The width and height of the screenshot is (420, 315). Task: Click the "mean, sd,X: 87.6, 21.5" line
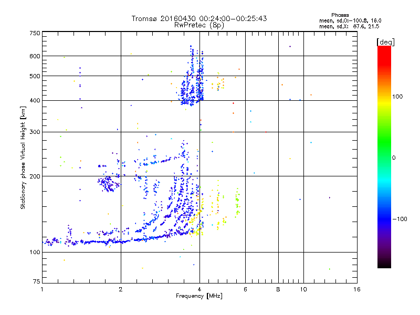pyautogui.click(x=349, y=26)
